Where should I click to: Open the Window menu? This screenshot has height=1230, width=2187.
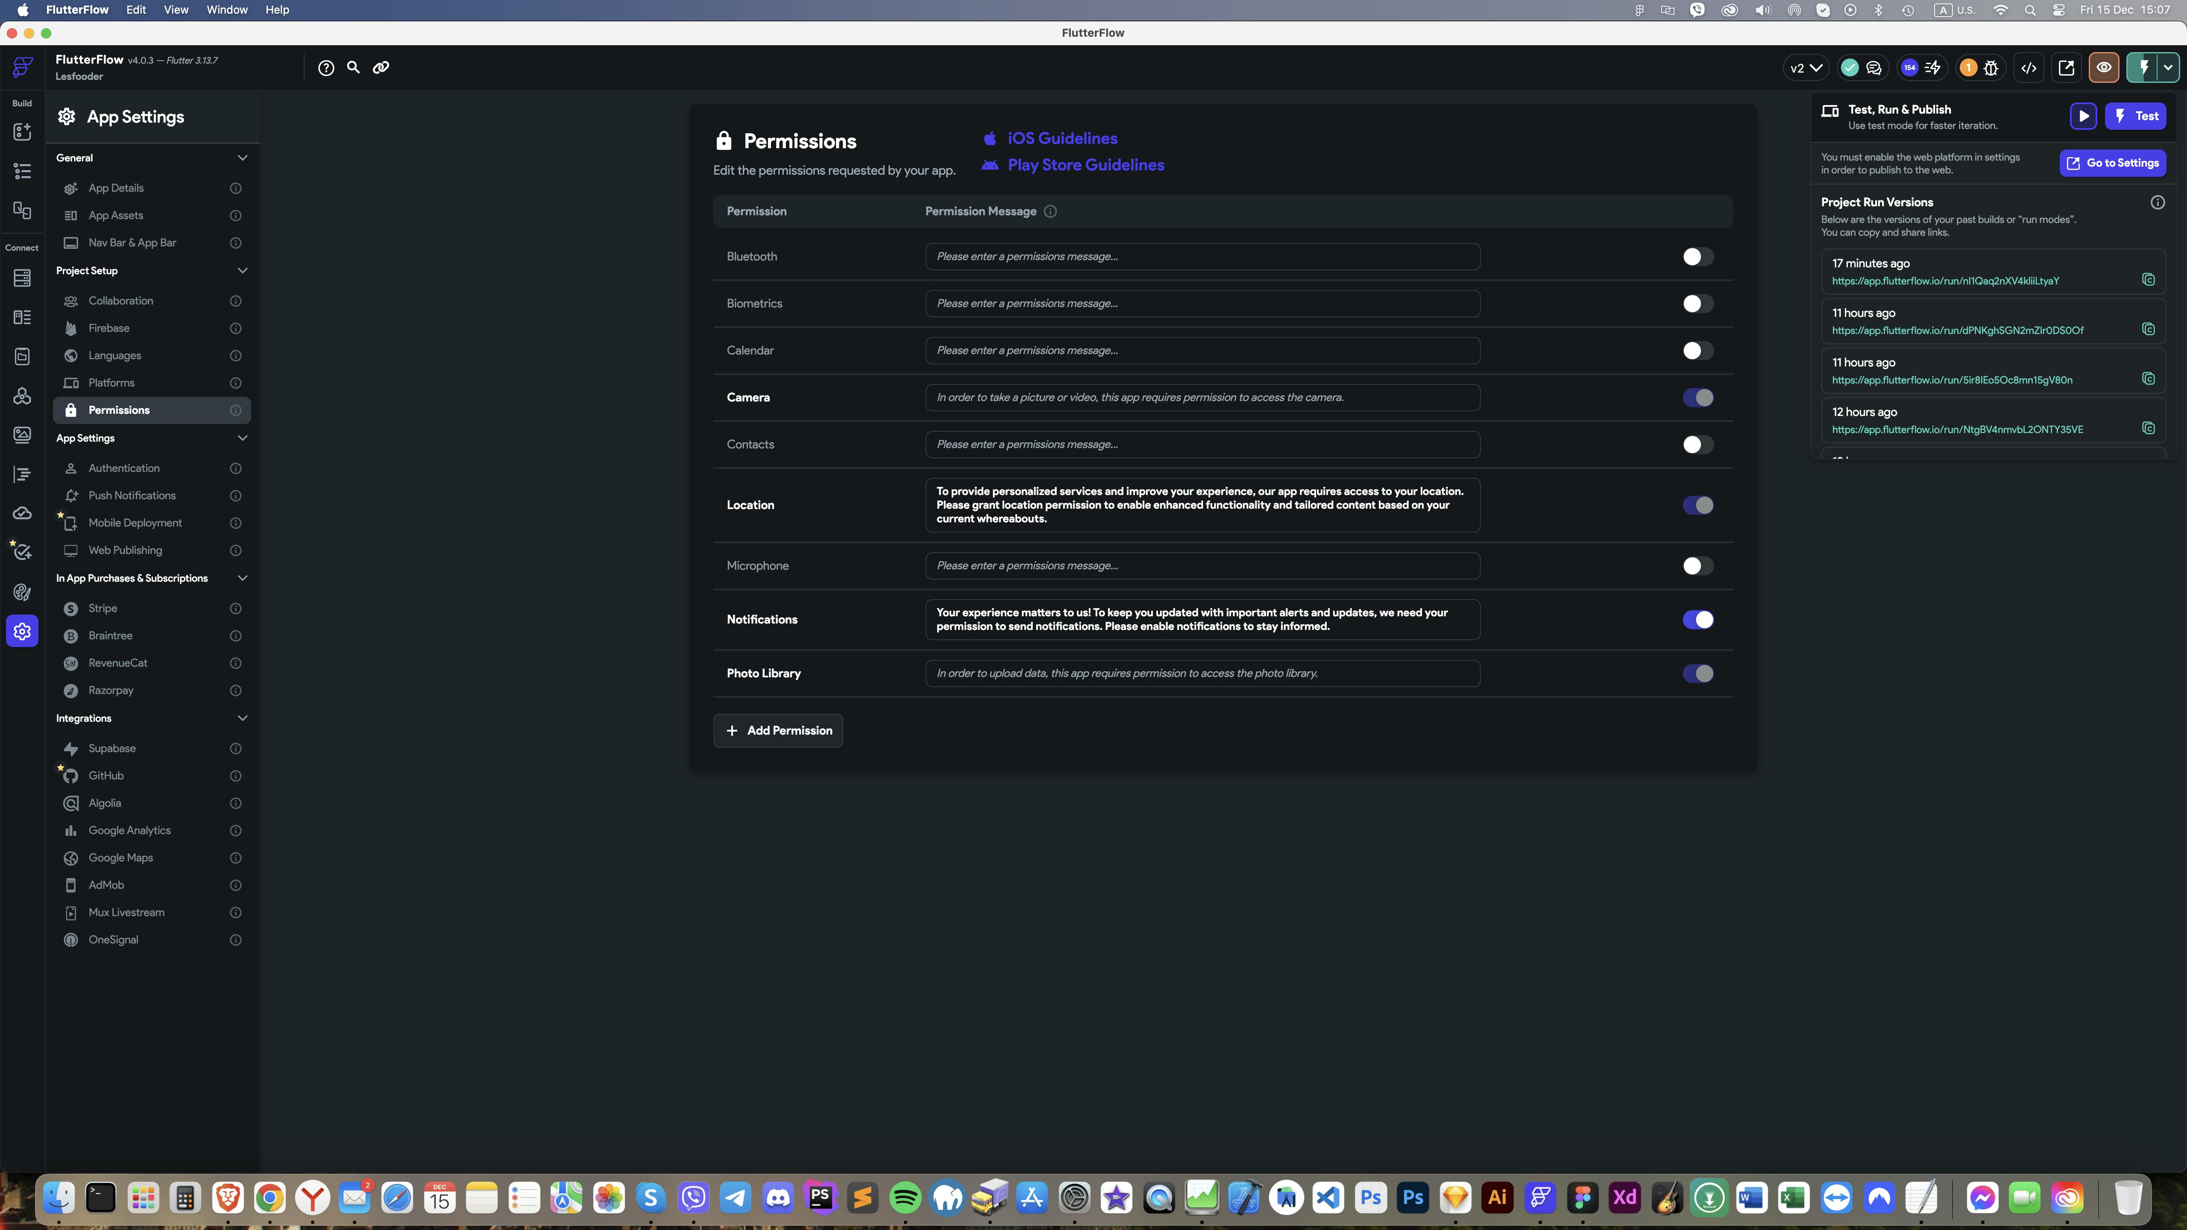(227, 10)
